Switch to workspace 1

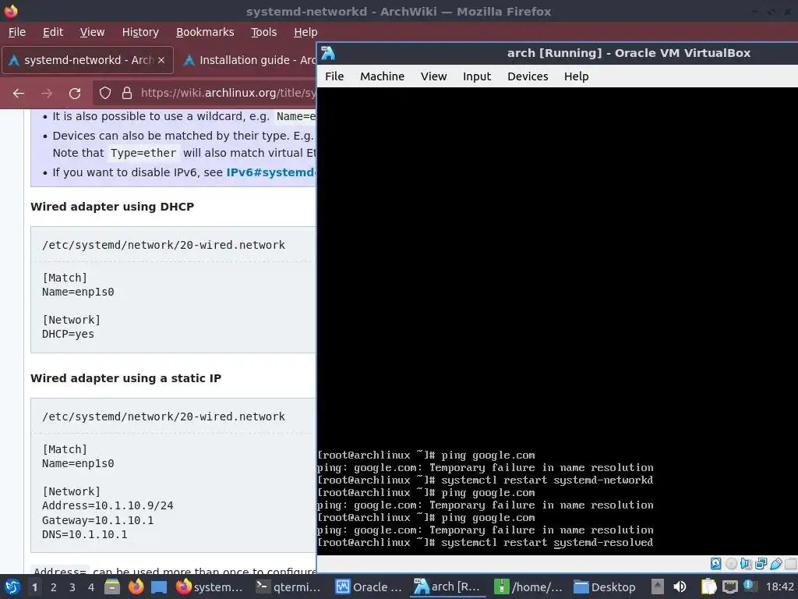(34, 587)
